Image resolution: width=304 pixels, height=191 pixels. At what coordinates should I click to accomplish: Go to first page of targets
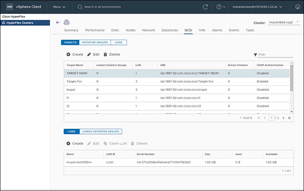(259, 118)
